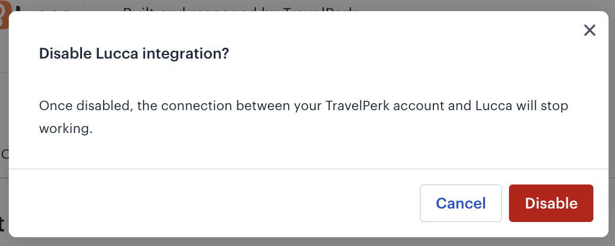
Task: Click the divider line above the buttons
Action: (308, 169)
